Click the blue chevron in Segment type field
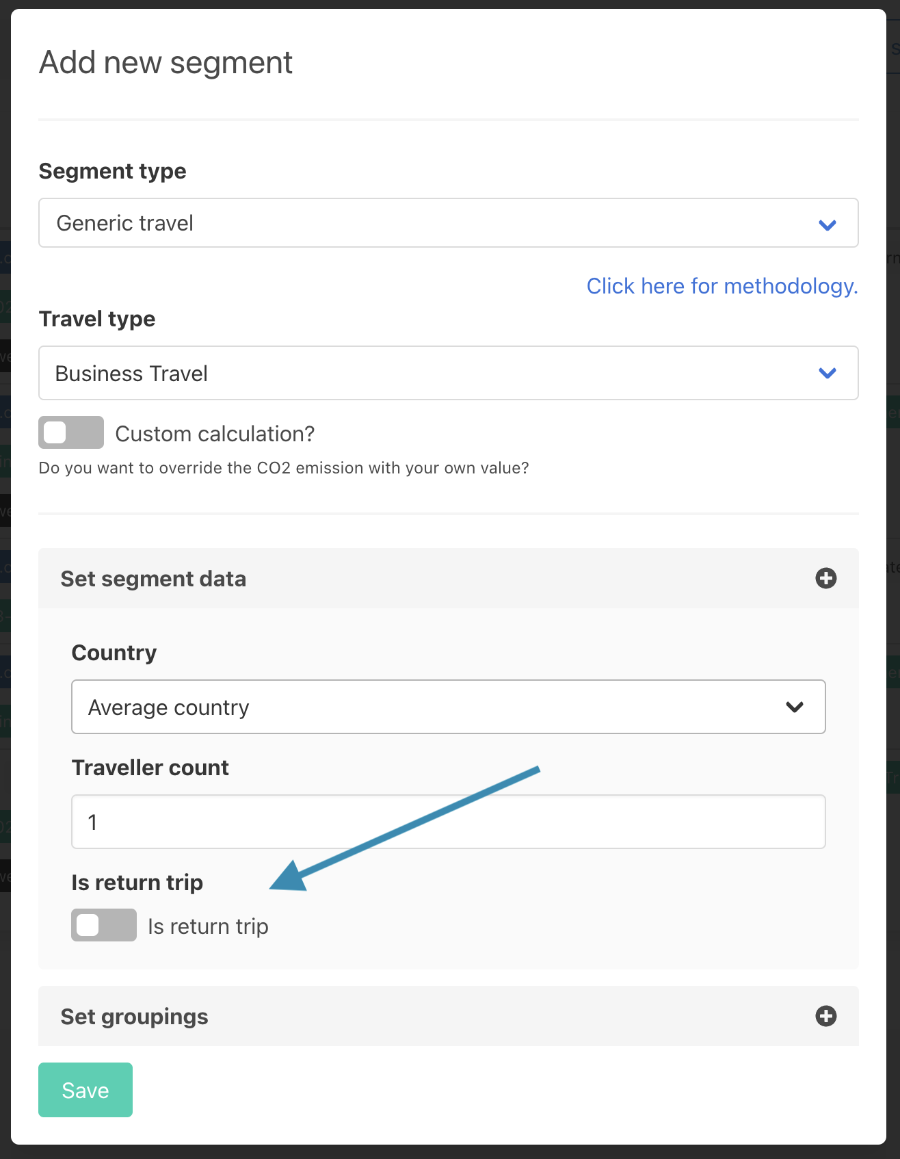 pos(828,224)
